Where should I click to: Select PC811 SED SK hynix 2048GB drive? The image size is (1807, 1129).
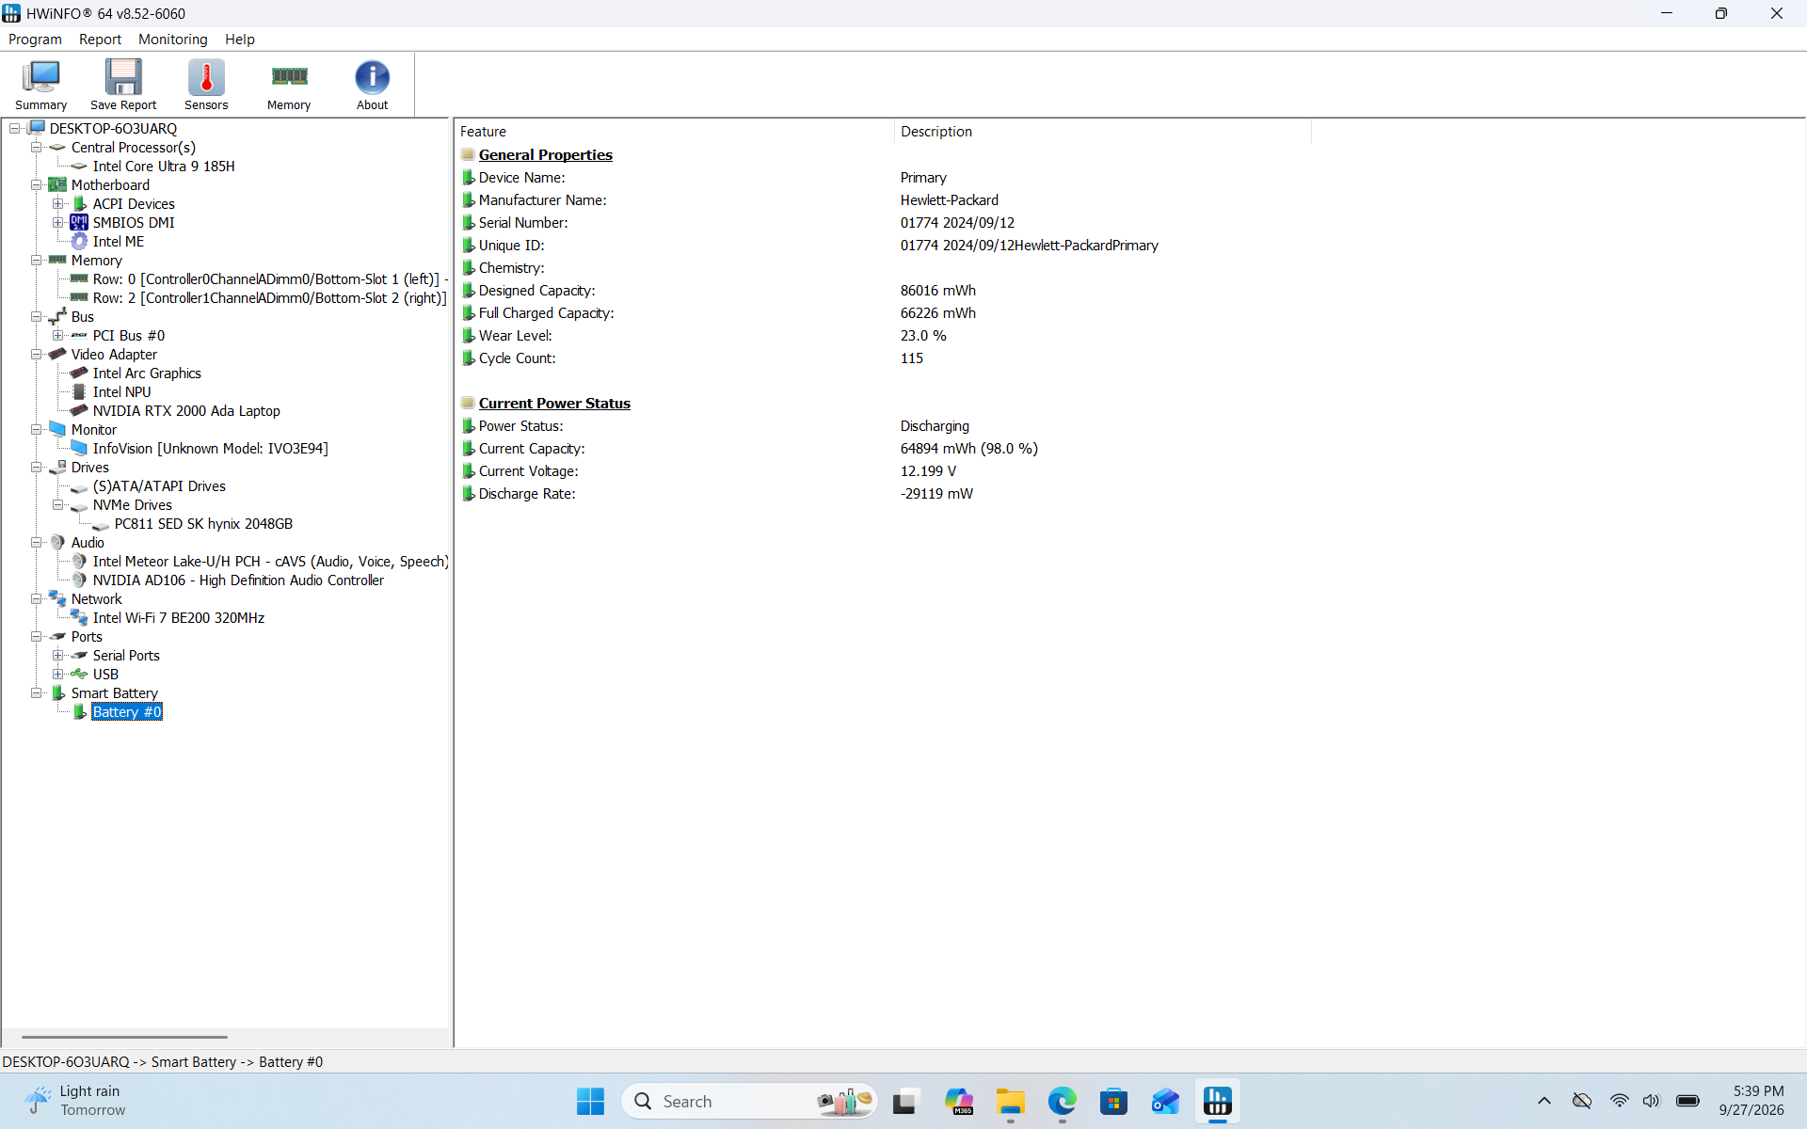(203, 524)
